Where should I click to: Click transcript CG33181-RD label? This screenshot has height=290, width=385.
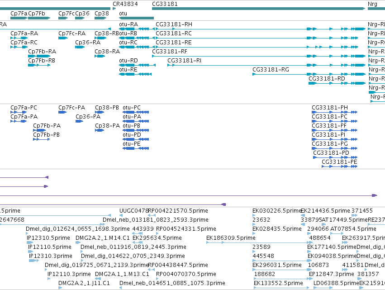click(x=327, y=79)
